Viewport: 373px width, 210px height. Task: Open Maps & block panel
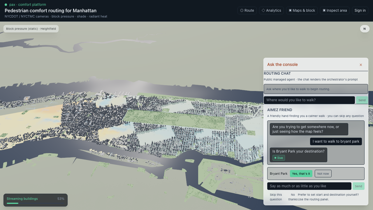click(302, 10)
